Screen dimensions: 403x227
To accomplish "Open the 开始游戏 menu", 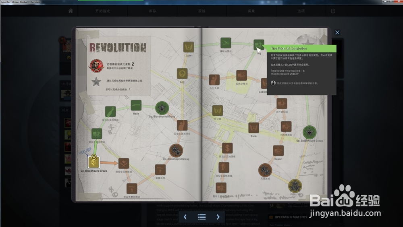I will (102, 11).
